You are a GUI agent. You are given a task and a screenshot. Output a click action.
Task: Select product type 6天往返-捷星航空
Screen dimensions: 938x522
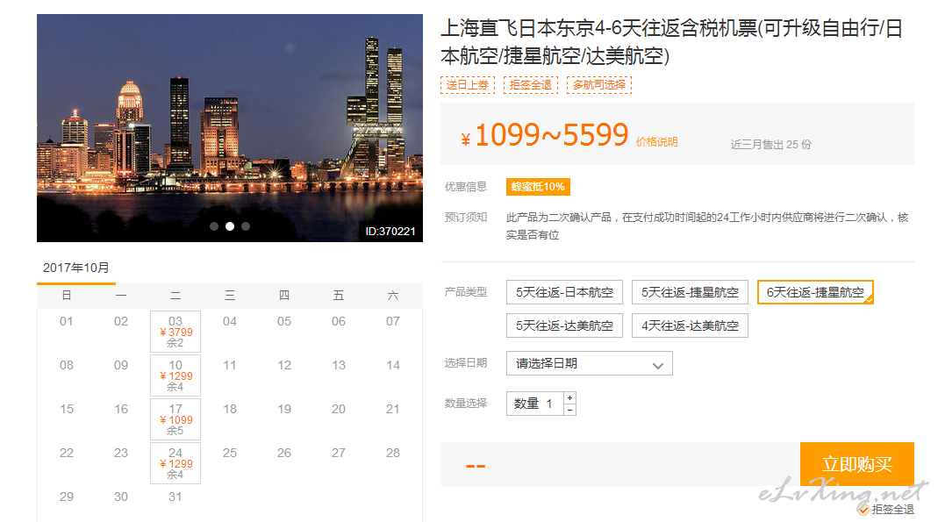(x=815, y=292)
